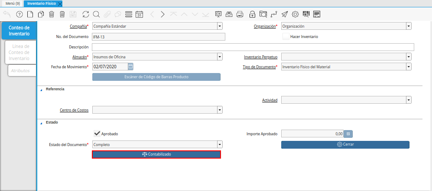The width and height of the screenshot is (432, 191).
Task: Jump to last record icon
Action: pyautogui.click(x=205, y=14)
